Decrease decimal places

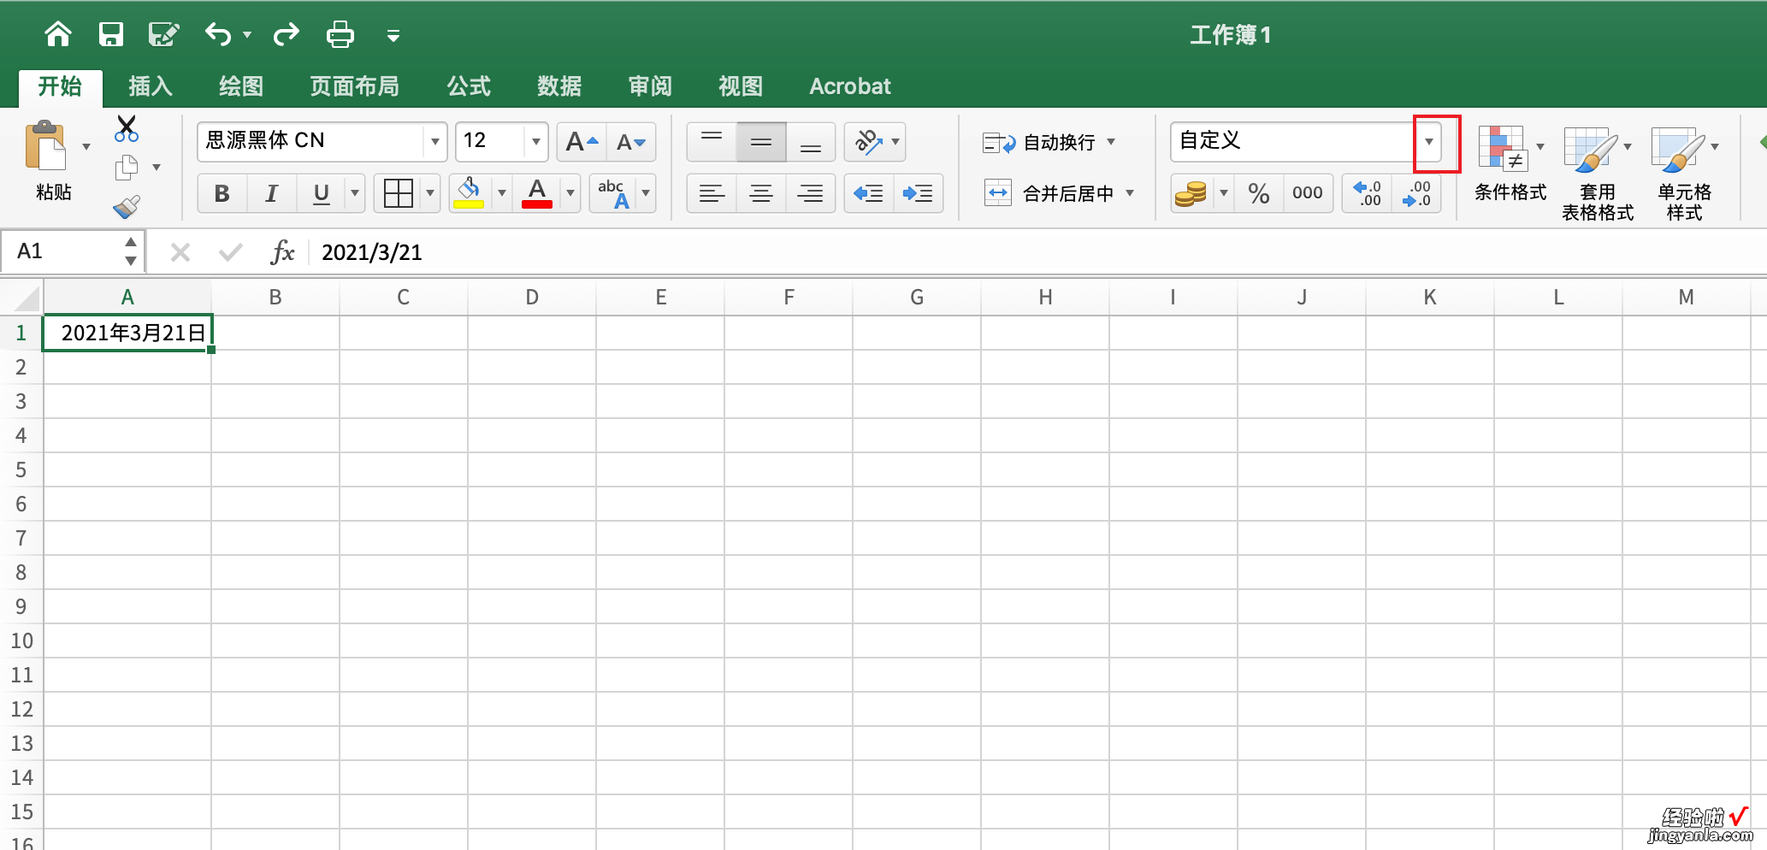[x=1416, y=193]
